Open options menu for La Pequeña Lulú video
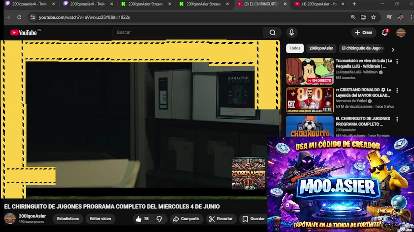This screenshot has height=232, width=414. pyautogui.click(x=397, y=61)
